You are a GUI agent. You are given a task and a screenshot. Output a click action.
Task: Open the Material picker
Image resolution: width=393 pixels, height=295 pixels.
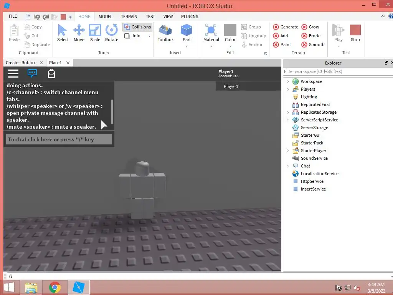pyautogui.click(x=211, y=33)
